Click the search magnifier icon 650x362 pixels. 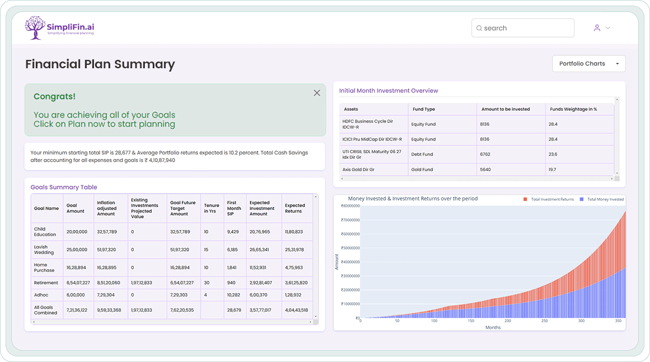(x=479, y=28)
